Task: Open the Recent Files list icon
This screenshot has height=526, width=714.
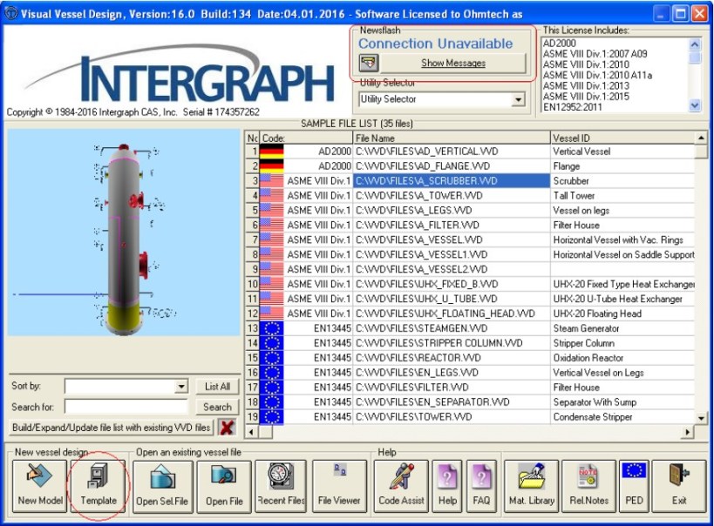Action: (x=281, y=486)
